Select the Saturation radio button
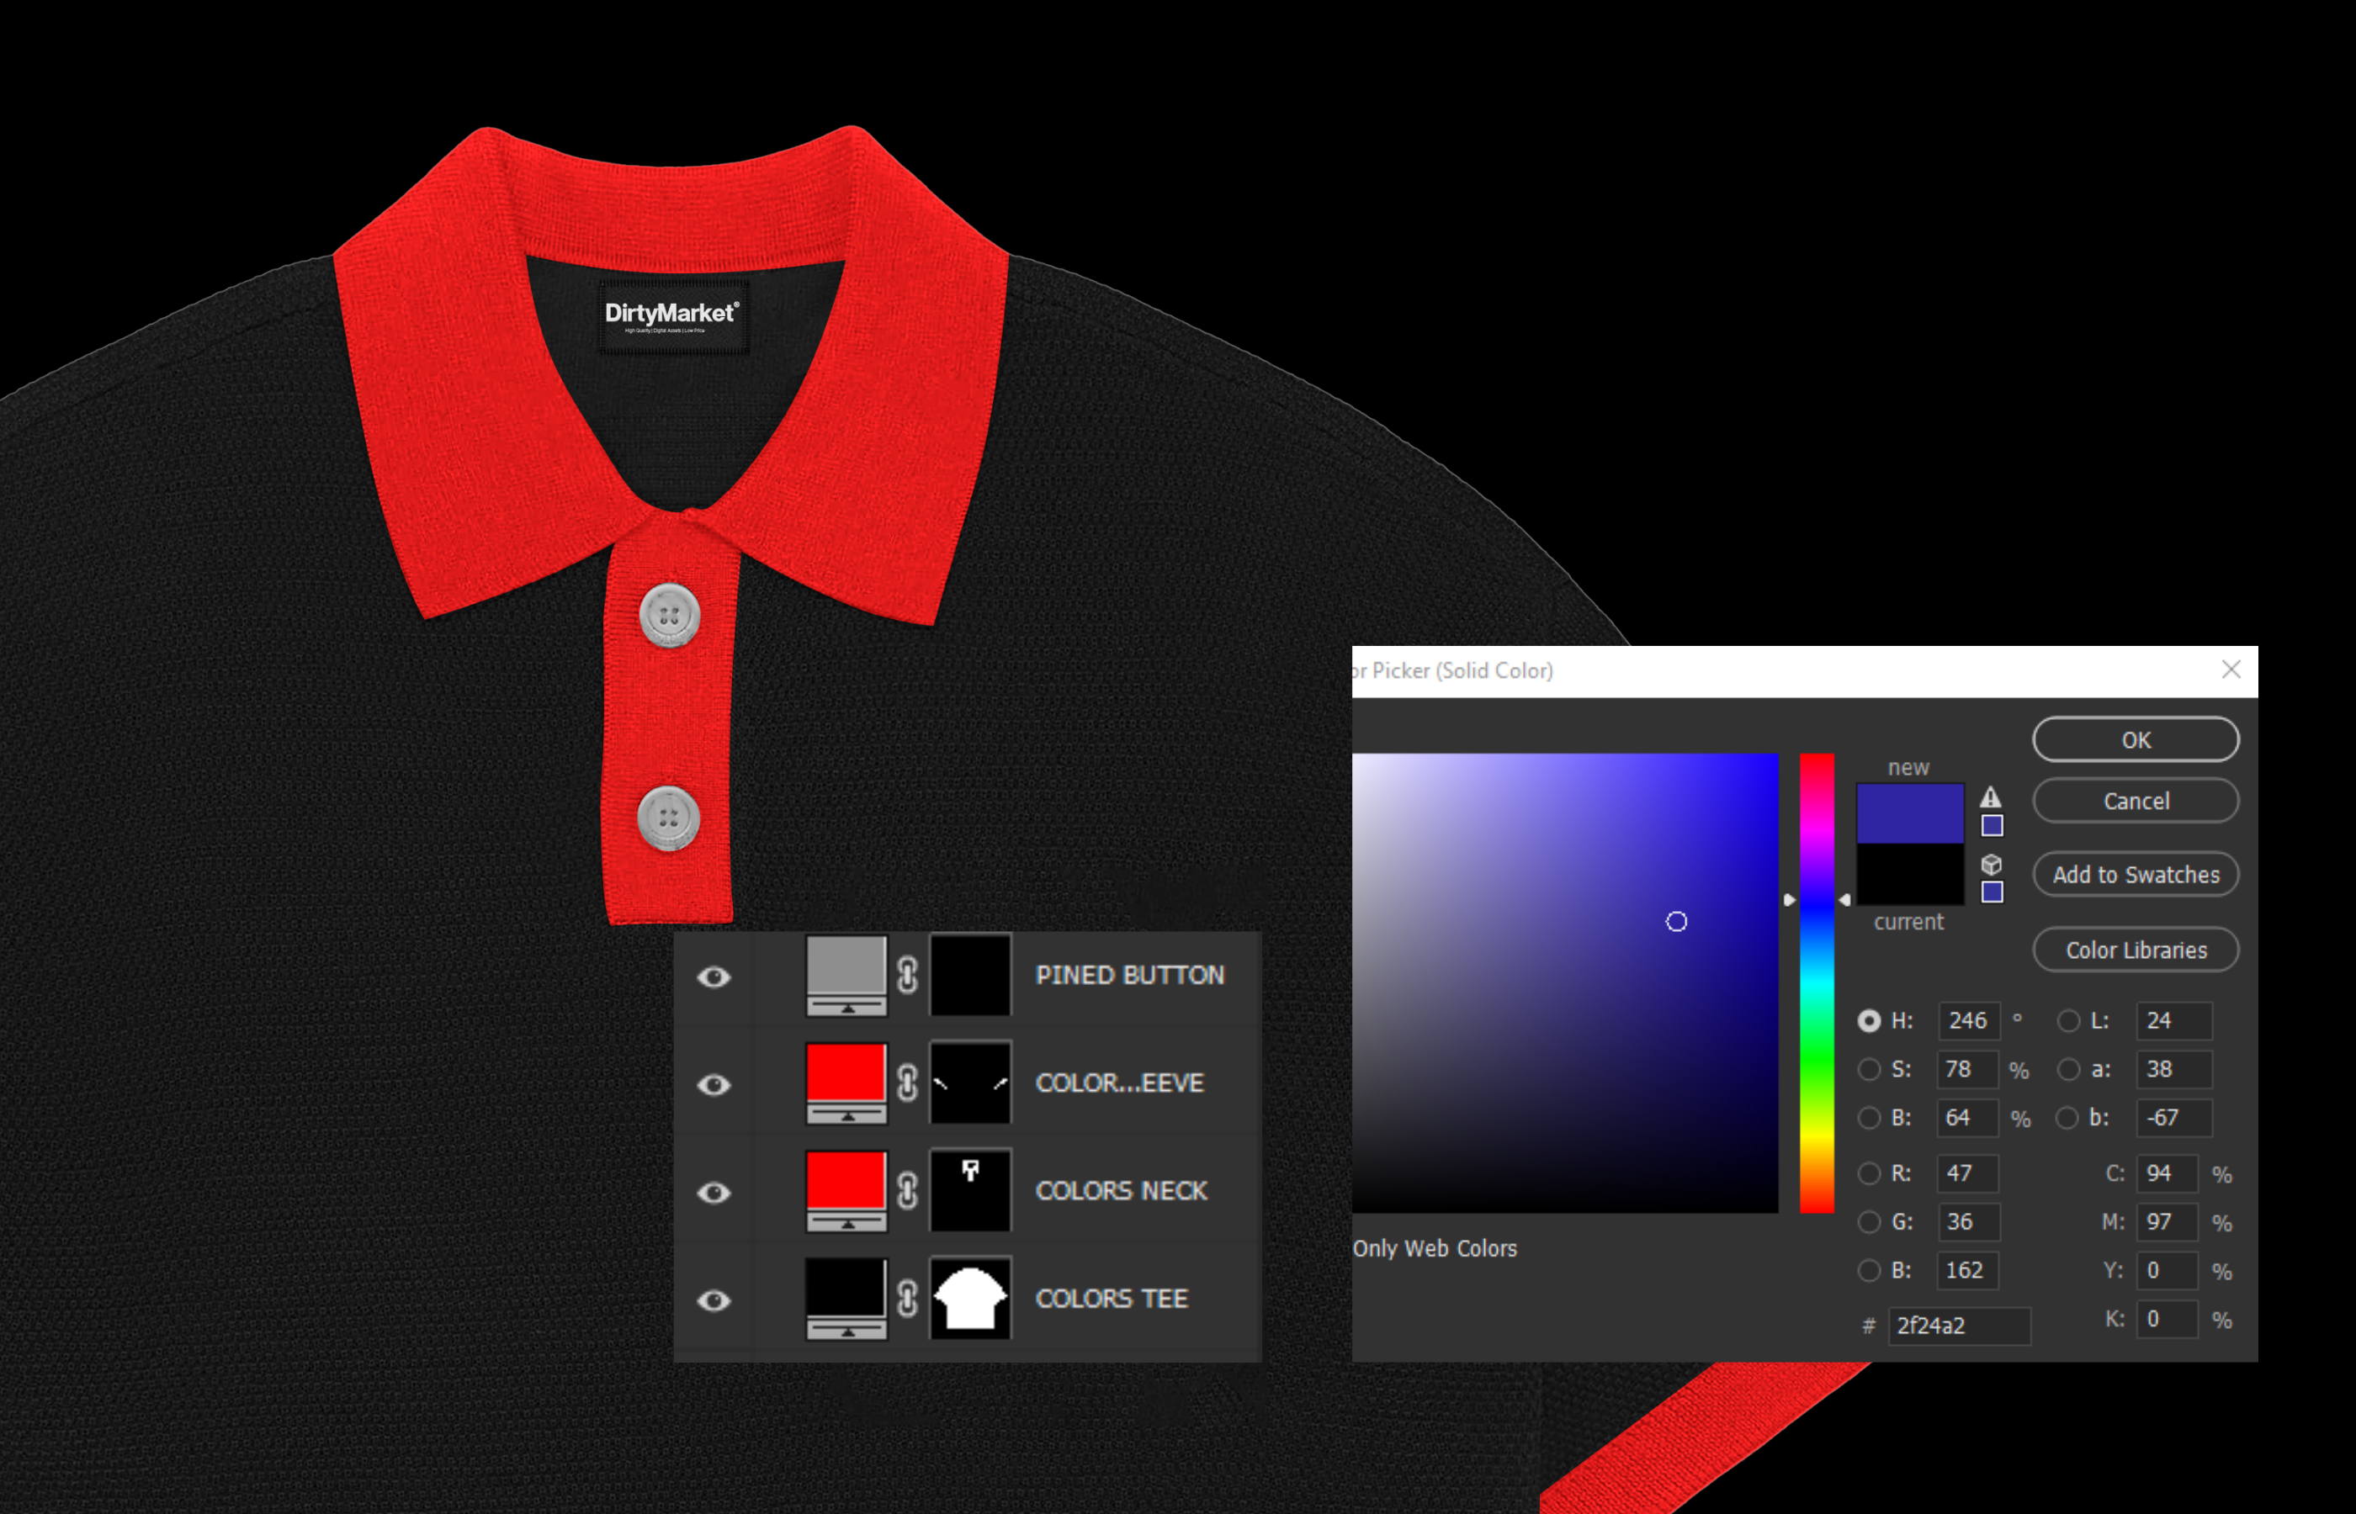 1868,1070
